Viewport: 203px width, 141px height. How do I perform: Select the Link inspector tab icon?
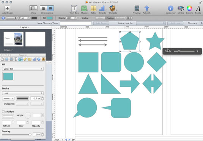(39, 59)
